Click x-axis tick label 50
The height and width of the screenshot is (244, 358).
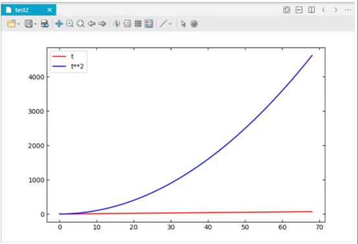tap(245, 227)
